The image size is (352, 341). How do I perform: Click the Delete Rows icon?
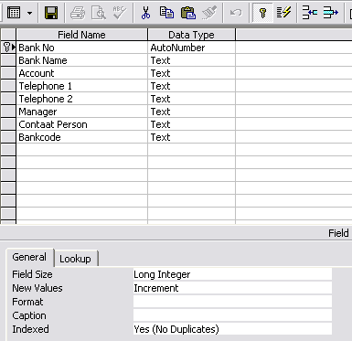click(331, 13)
